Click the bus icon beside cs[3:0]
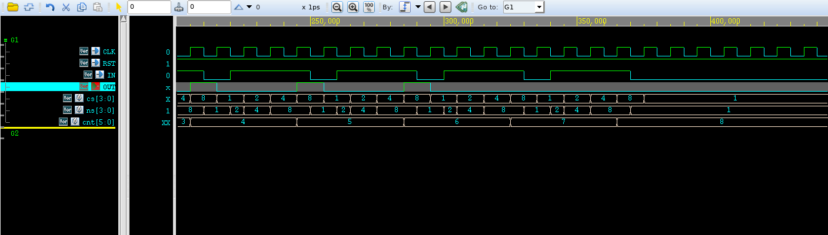The height and width of the screenshot is (235, 828). click(x=79, y=98)
